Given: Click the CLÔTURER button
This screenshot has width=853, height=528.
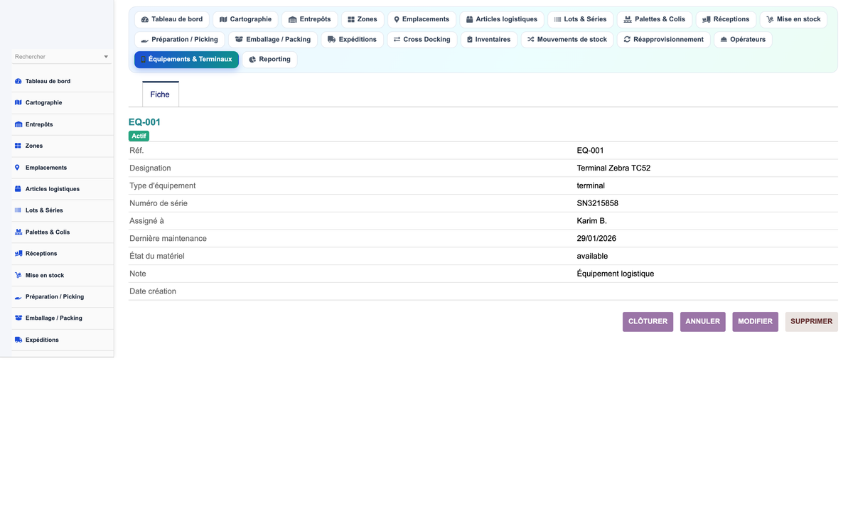Looking at the screenshot, I should coord(648,322).
